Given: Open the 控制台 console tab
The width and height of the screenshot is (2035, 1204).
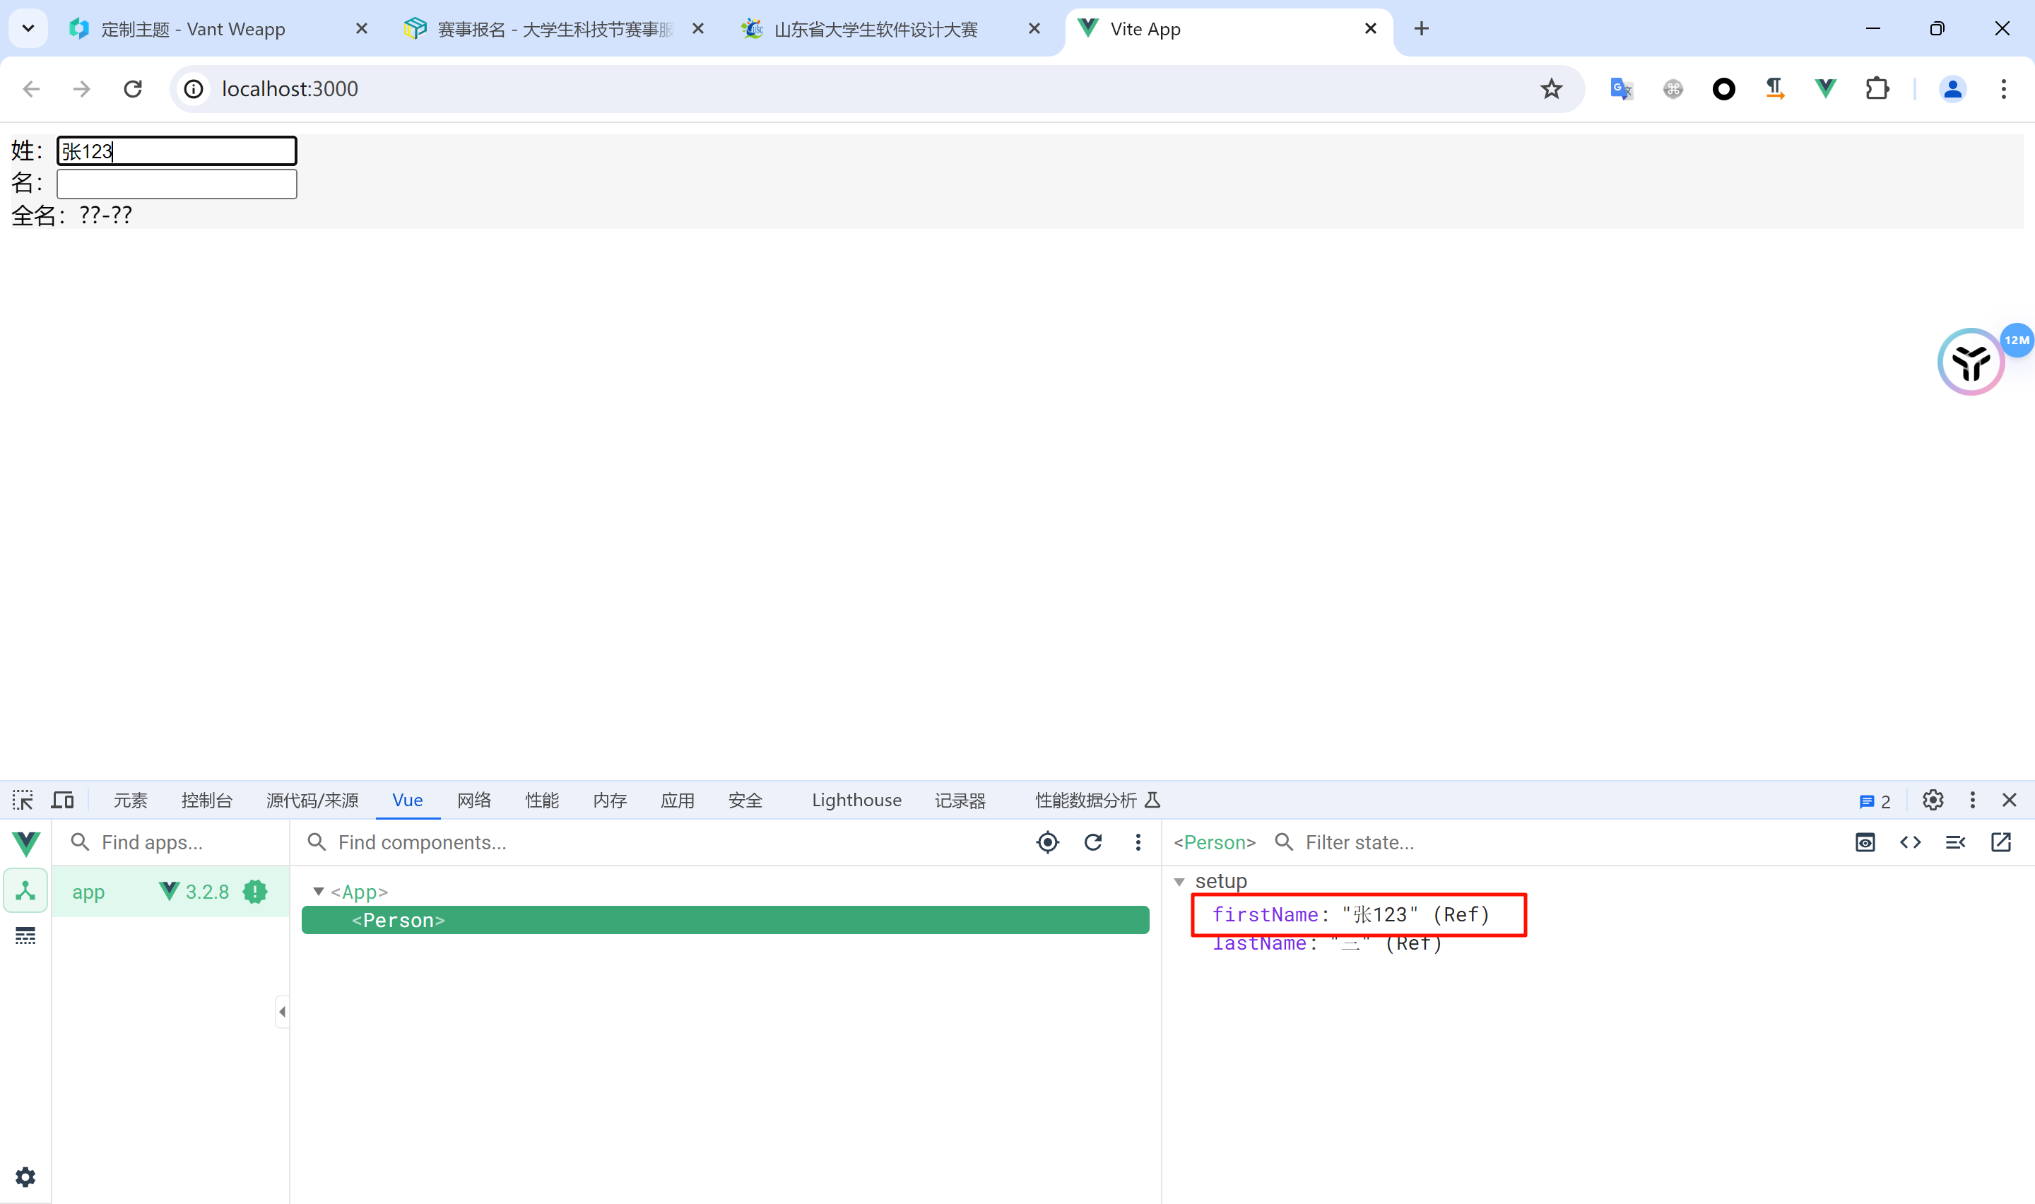Looking at the screenshot, I should coord(207,800).
